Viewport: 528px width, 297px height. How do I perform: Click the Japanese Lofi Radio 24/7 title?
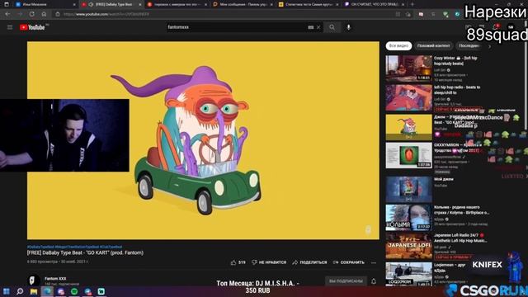click(460, 238)
